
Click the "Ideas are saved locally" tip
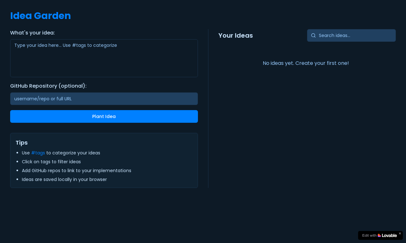click(x=64, y=179)
